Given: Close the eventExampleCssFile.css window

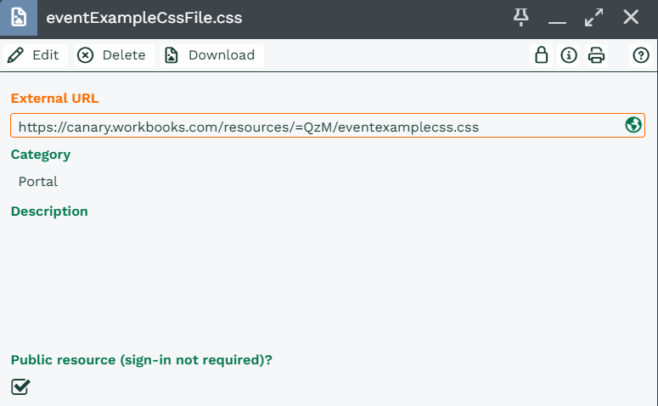Looking at the screenshot, I should tap(631, 17).
